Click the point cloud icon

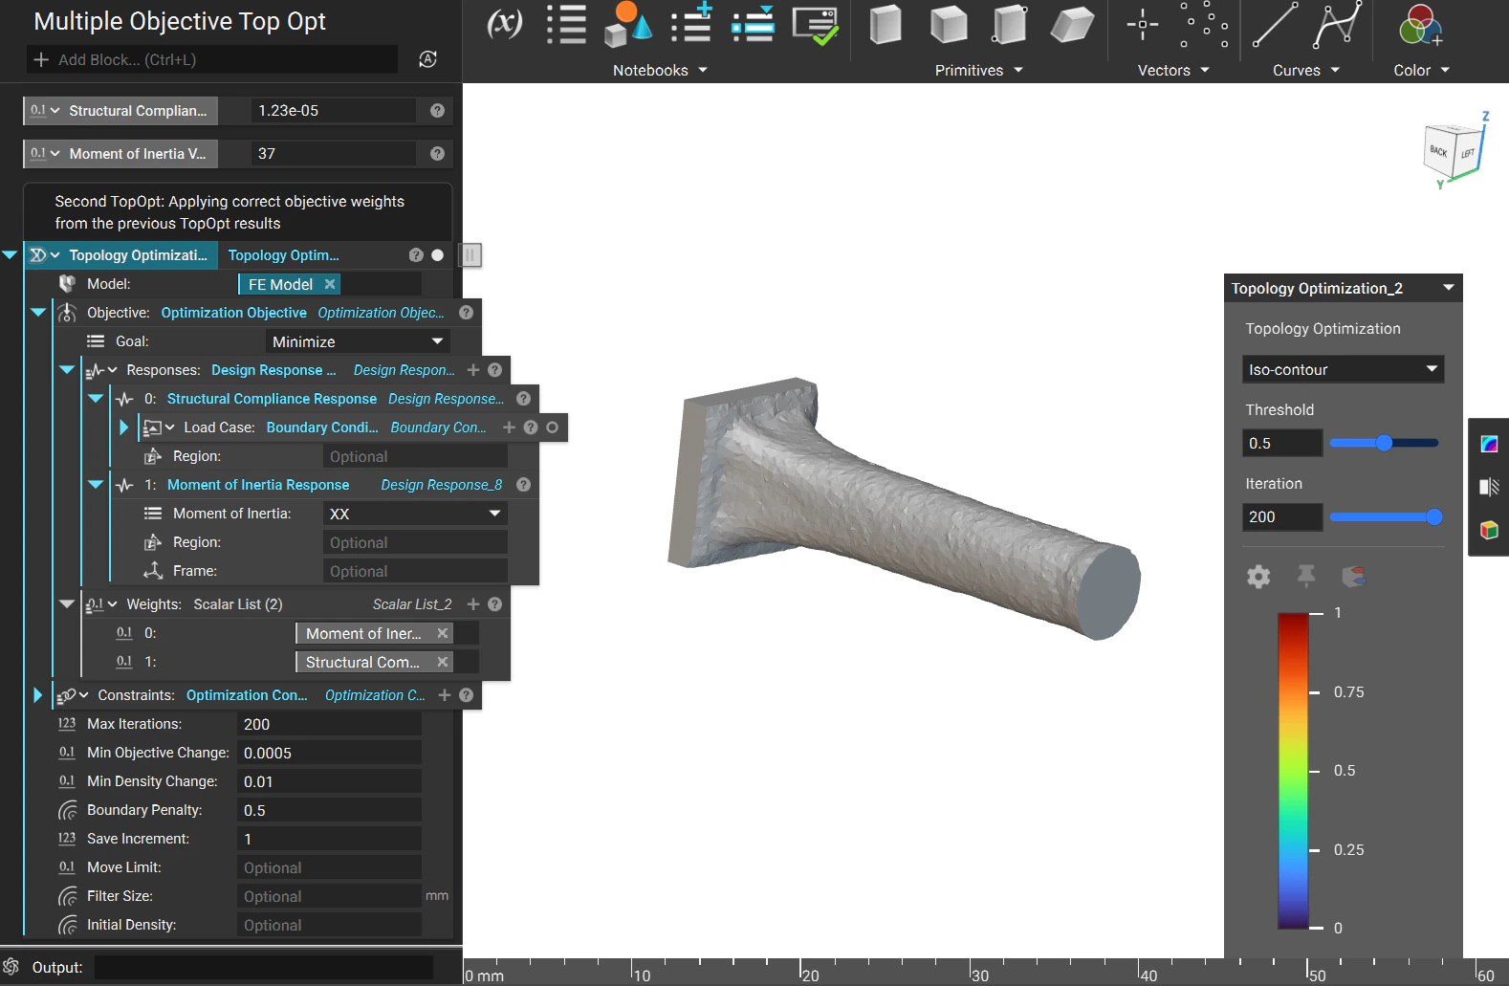[1203, 24]
